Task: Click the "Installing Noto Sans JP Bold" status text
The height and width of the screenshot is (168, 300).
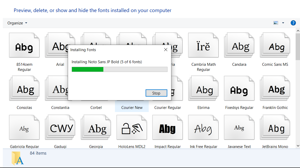Action: [107, 62]
